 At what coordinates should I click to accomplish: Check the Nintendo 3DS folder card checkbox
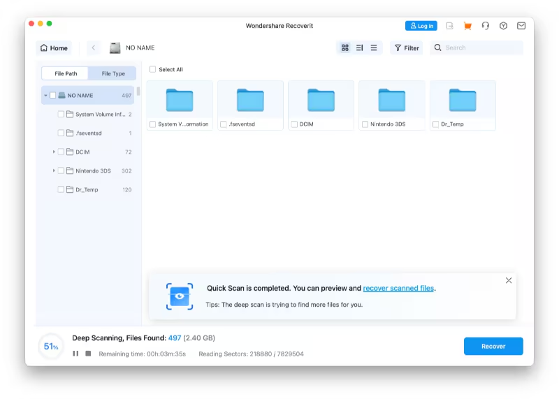coord(365,124)
